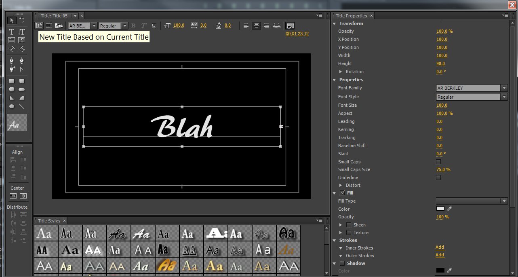518x277 pixels.
Task: Open AR BERKLEY Font Family dropdown
Action: tap(472, 88)
